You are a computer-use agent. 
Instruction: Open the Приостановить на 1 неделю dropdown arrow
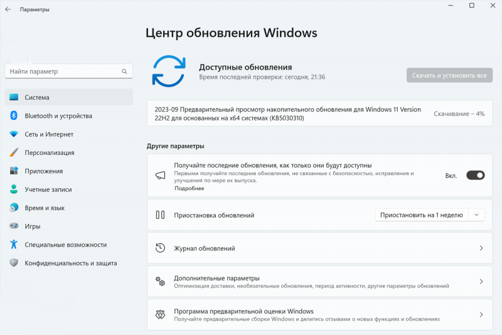tap(477, 215)
